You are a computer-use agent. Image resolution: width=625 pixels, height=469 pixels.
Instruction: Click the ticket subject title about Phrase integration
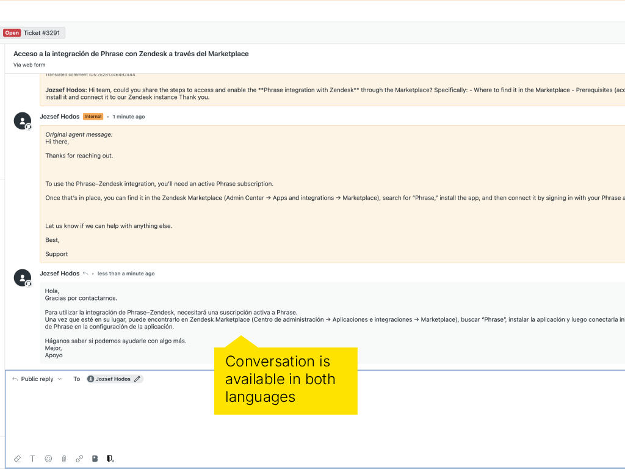pos(131,54)
